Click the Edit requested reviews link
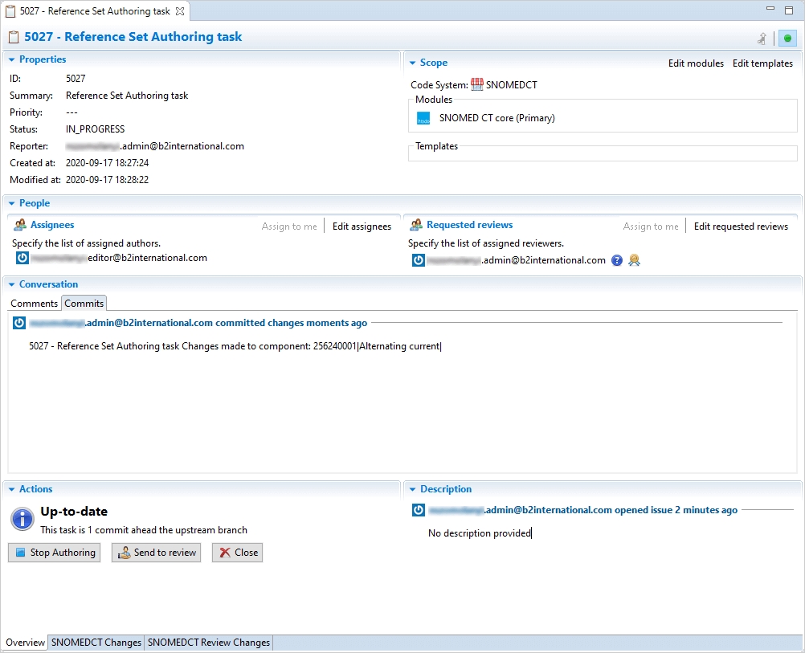The image size is (805, 653). tap(741, 227)
